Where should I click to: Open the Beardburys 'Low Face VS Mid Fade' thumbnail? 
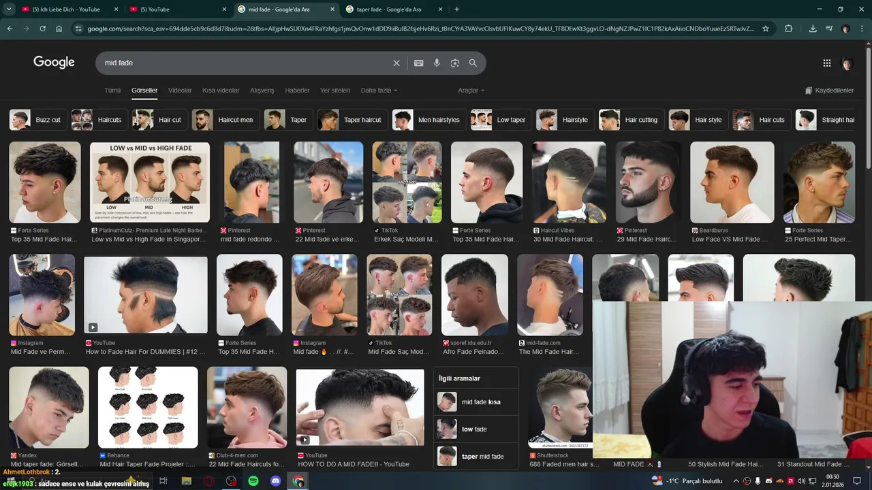732,182
